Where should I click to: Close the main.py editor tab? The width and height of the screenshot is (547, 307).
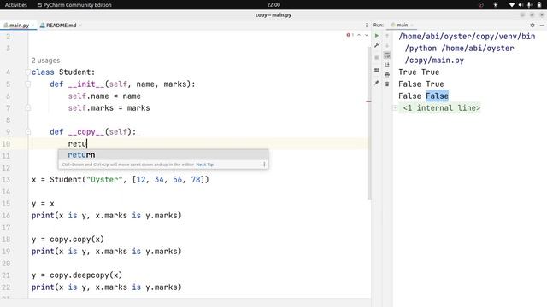(x=32, y=26)
